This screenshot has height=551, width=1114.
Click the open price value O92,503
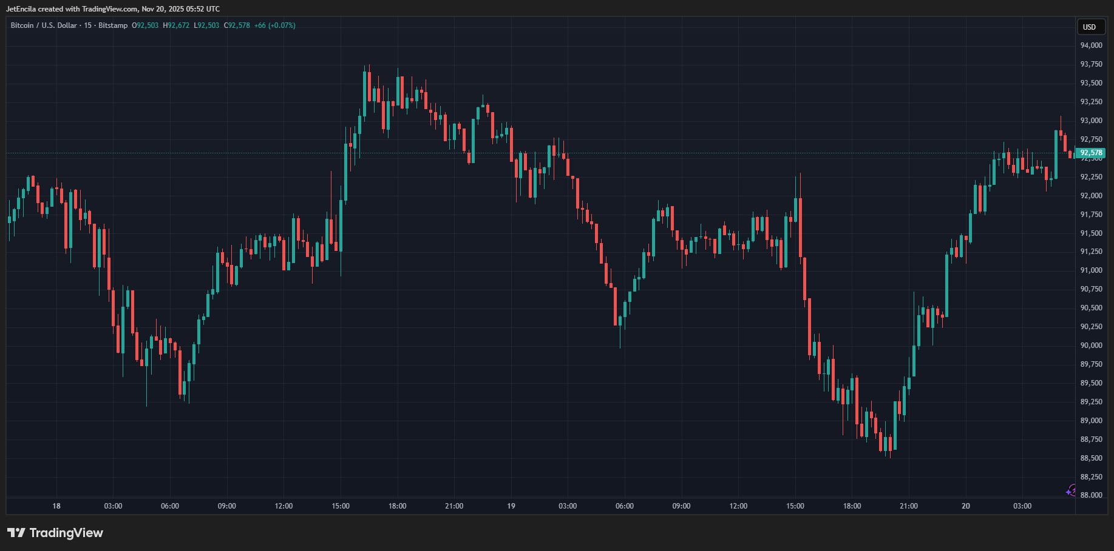point(145,25)
